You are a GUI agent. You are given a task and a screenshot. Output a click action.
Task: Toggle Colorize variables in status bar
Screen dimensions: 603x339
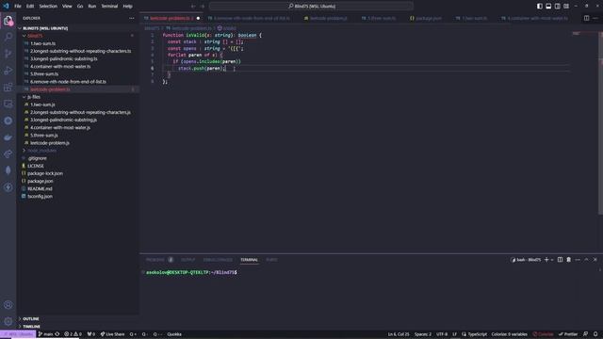click(x=509, y=334)
